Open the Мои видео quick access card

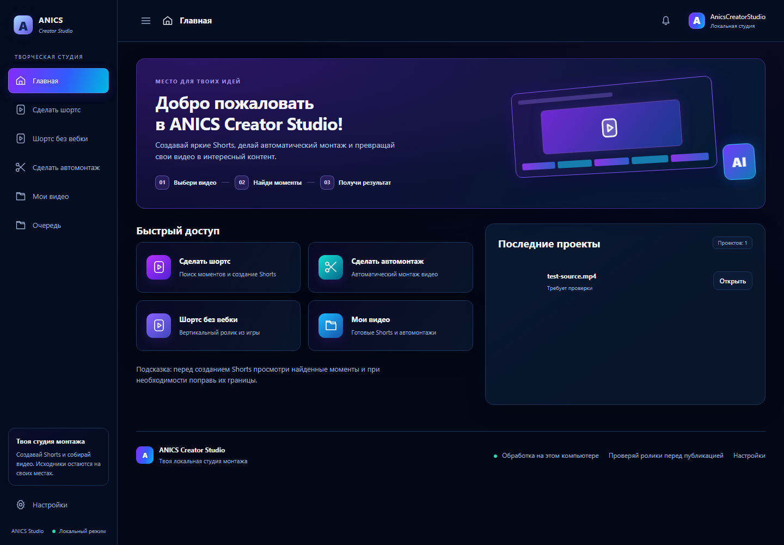pyautogui.click(x=390, y=325)
